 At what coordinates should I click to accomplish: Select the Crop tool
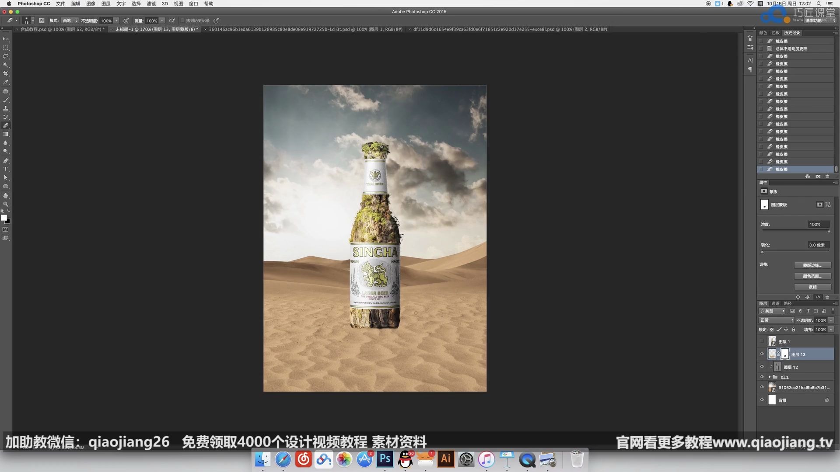pyautogui.click(x=6, y=74)
